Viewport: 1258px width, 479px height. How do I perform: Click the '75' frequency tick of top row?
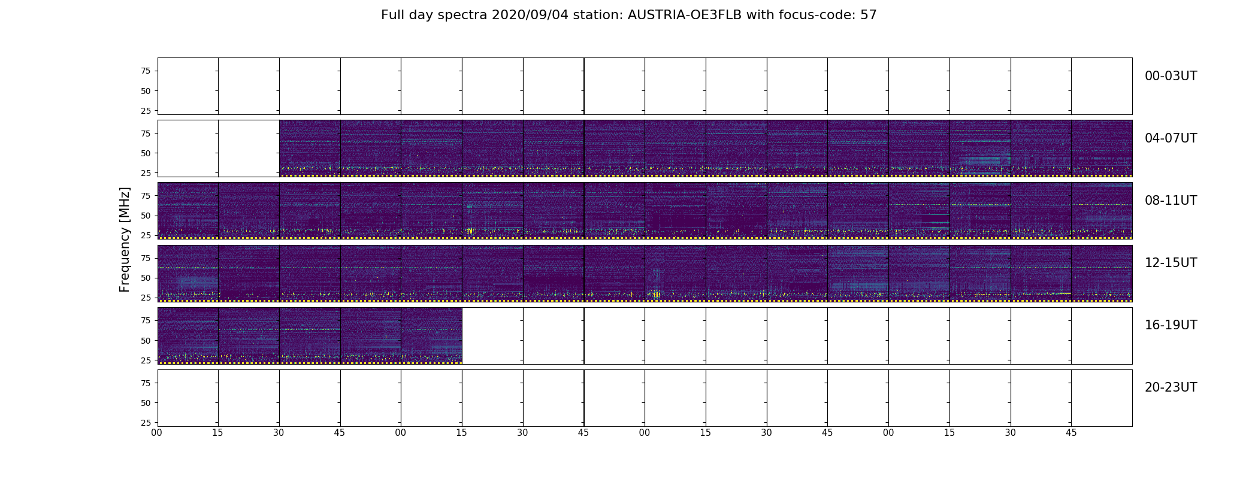click(x=146, y=71)
